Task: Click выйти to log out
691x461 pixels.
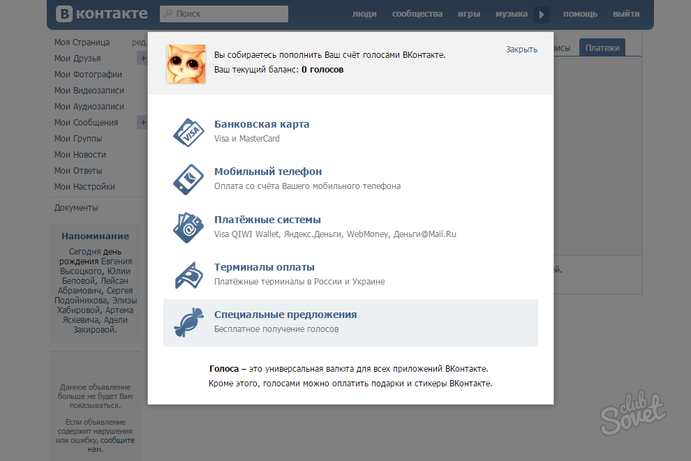Action: (x=626, y=14)
